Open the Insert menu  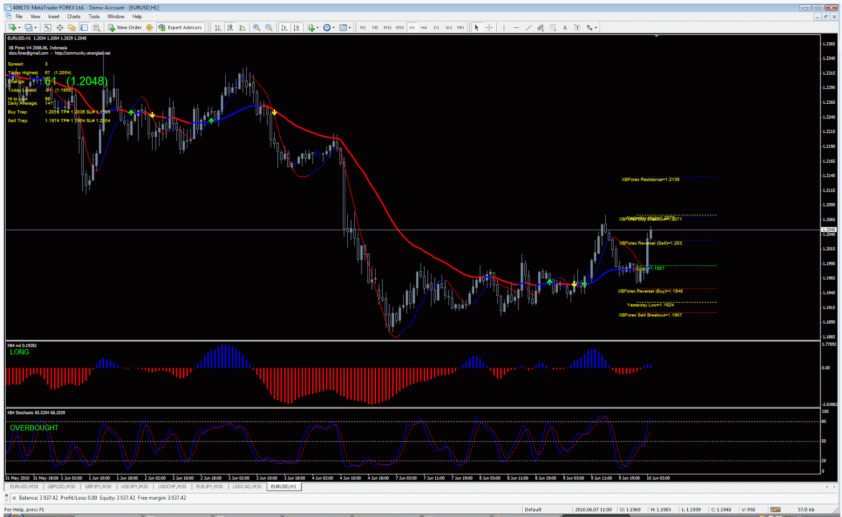[x=54, y=16]
